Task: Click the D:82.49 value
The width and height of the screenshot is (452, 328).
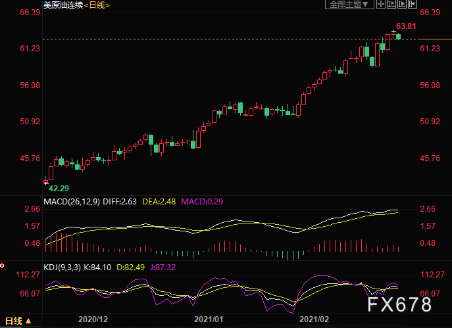Action: point(130,268)
